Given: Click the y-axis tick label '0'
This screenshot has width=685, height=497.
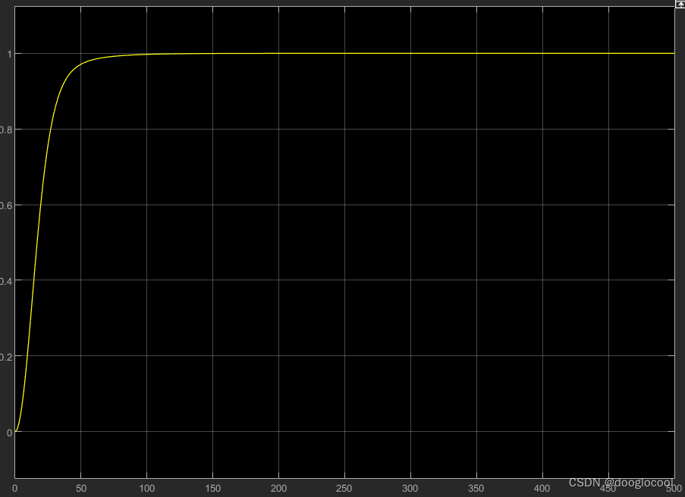Looking at the screenshot, I should 9,433.
